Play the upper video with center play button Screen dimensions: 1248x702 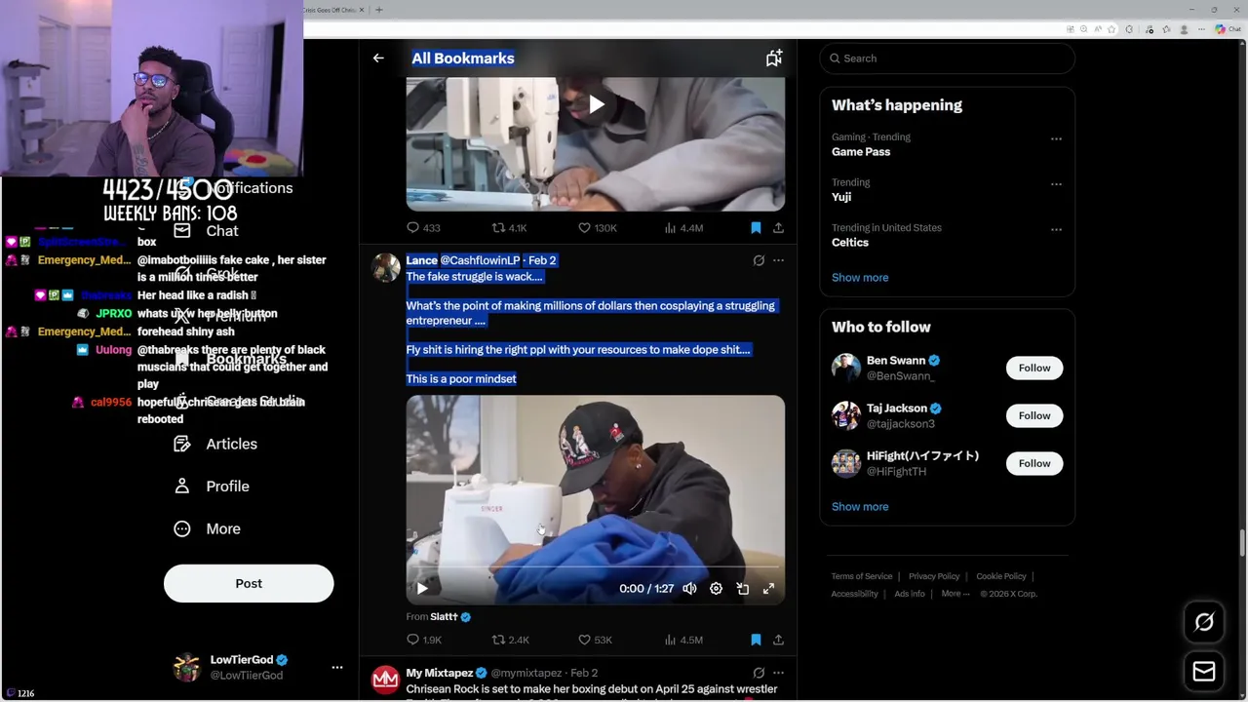pyautogui.click(x=596, y=104)
